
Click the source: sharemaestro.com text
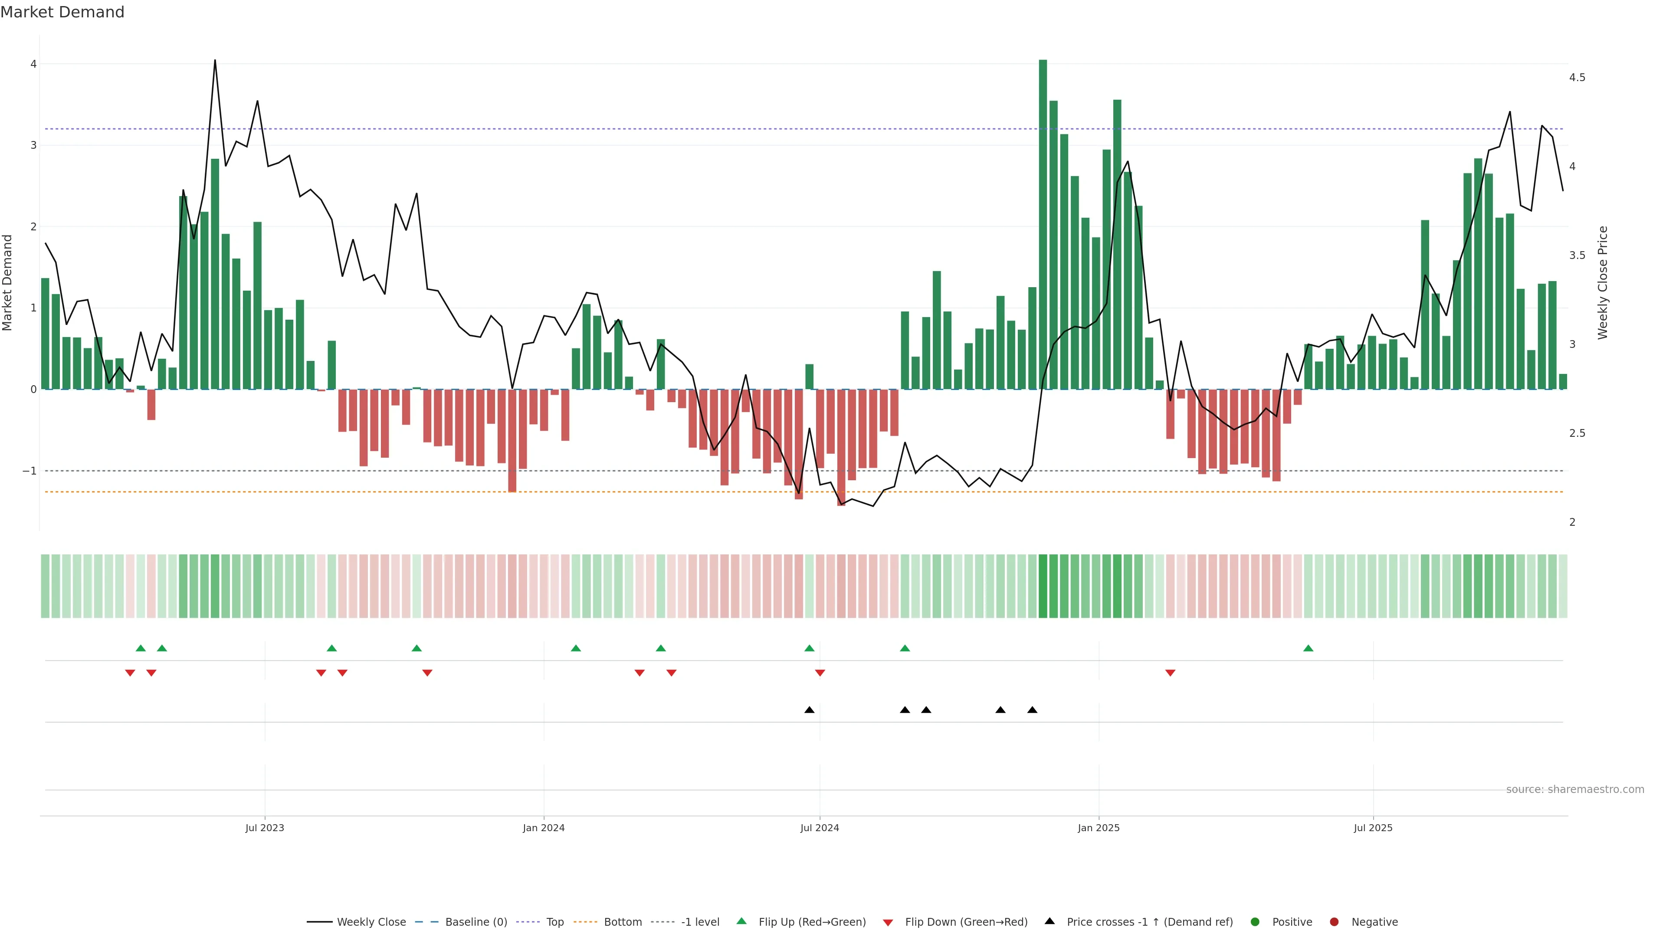click(x=1575, y=790)
